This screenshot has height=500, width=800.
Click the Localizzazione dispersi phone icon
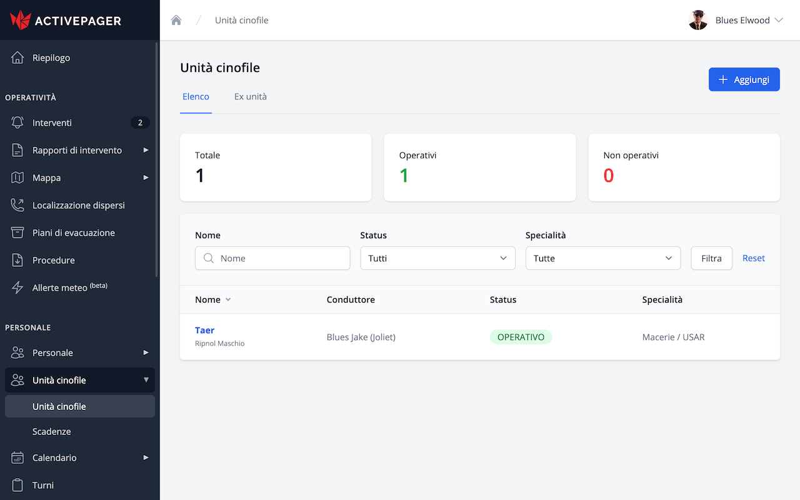point(17,205)
